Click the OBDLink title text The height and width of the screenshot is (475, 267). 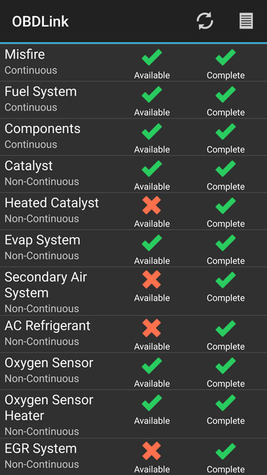pyautogui.click(x=40, y=22)
